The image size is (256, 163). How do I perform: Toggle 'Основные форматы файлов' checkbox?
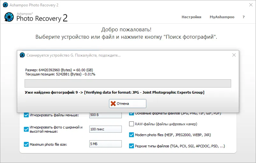pos(131,113)
